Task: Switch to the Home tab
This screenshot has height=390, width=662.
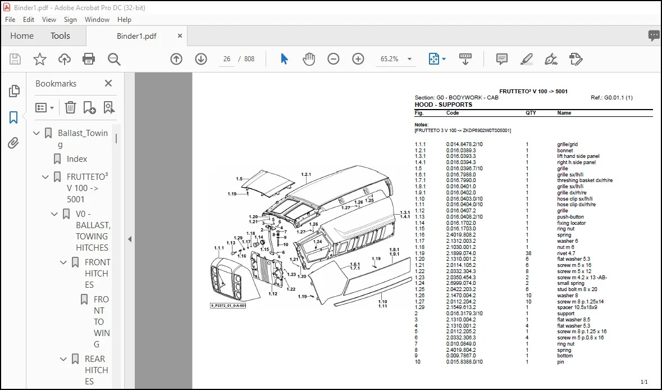Action: [x=22, y=36]
